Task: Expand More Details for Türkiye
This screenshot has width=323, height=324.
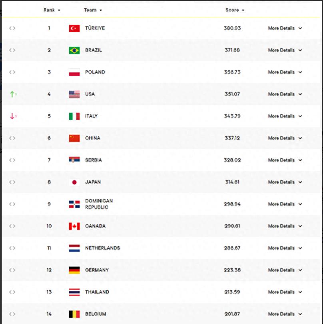Action: coord(285,28)
